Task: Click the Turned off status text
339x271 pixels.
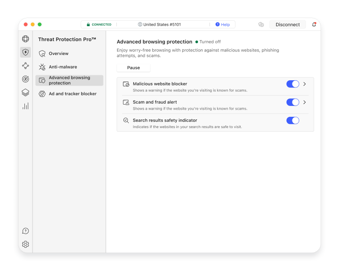Action: pos(210,41)
